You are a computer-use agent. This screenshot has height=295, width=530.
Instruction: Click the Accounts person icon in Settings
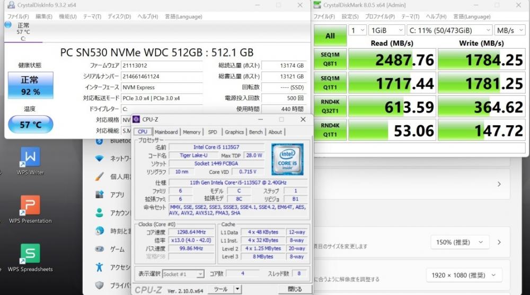tap(100, 213)
